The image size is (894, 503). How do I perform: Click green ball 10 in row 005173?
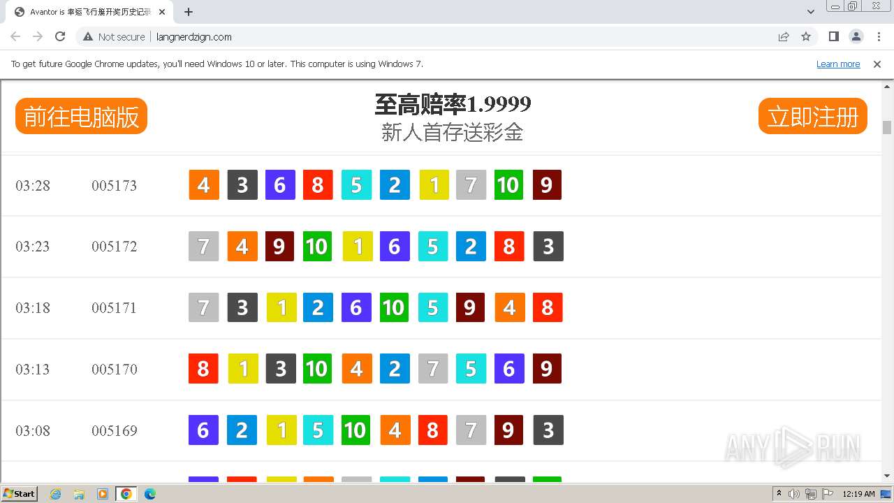point(508,185)
